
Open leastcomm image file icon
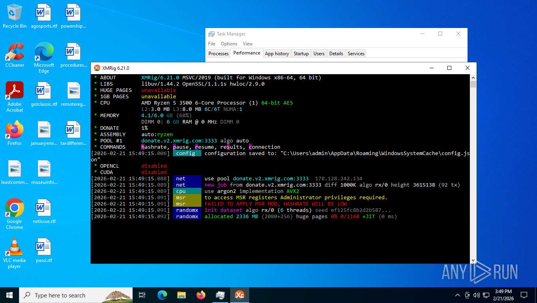coord(15,172)
